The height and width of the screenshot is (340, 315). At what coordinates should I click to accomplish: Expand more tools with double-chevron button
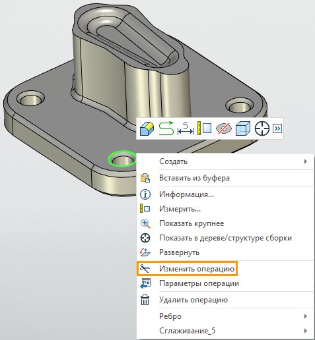(277, 128)
